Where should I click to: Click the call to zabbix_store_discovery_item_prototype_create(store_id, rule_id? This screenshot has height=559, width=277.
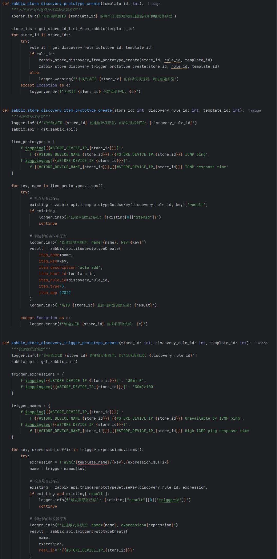pos(125,60)
